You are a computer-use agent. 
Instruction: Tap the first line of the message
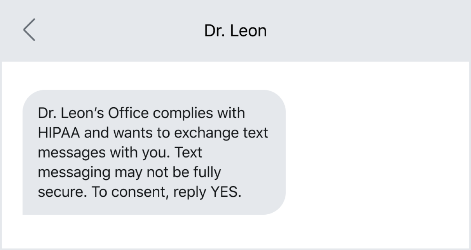[142, 113]
